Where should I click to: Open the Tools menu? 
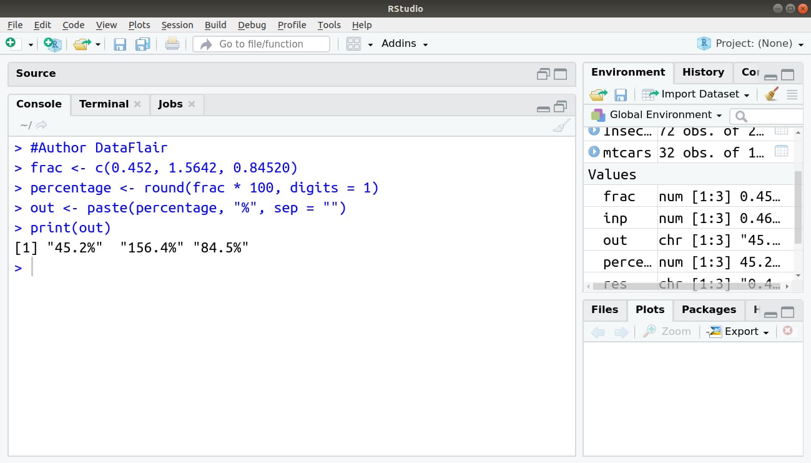pos(329,25)
